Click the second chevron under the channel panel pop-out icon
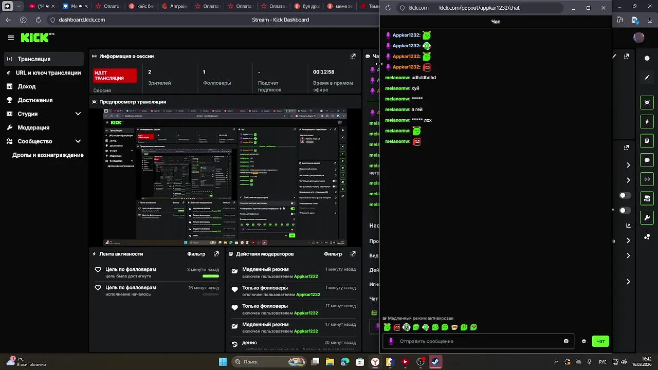658x370 pixels. (x=628, y=180)
